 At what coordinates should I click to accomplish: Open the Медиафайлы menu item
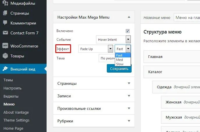pyautogui.click(x=23, y=3)
